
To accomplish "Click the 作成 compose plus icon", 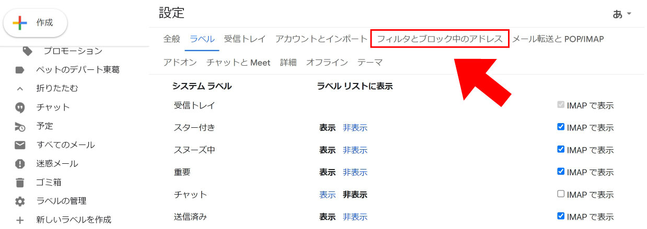I will [x=20, y=23].
